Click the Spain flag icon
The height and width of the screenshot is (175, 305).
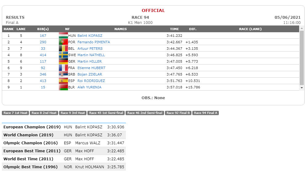pos(63,81)
